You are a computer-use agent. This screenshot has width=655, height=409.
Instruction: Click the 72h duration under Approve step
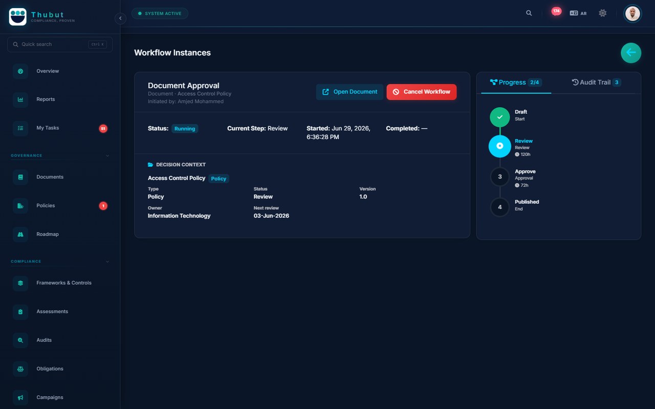click(522, 185)
